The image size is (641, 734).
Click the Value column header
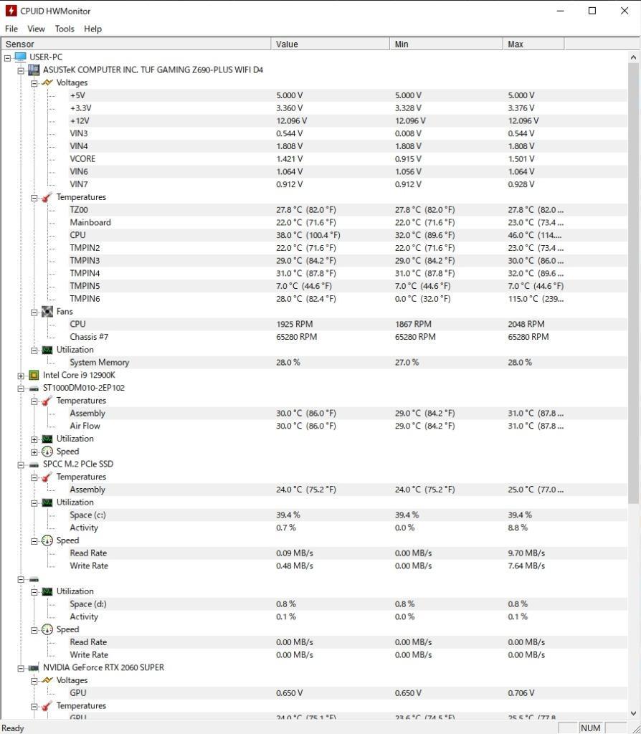(330, 44)
